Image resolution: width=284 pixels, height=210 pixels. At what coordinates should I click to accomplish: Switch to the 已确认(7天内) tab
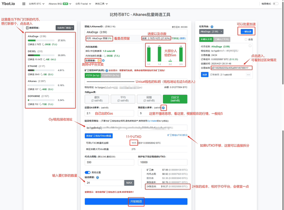click(222, 39)
